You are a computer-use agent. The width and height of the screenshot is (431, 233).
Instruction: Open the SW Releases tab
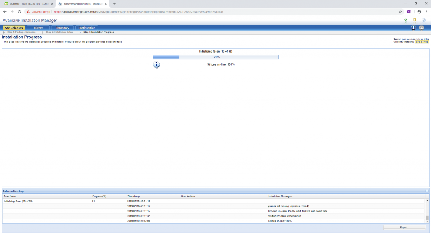14,28
